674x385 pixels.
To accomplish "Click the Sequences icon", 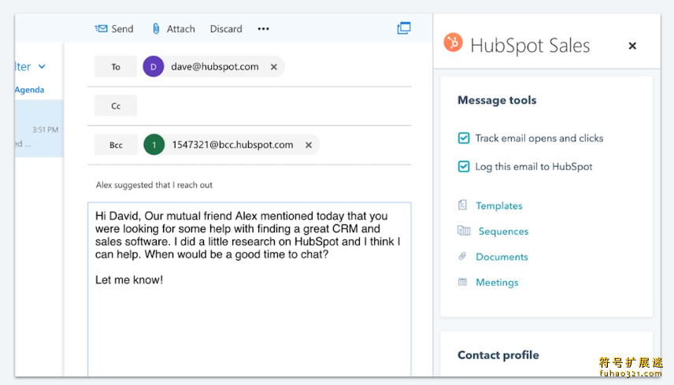I will pos(464,231).
